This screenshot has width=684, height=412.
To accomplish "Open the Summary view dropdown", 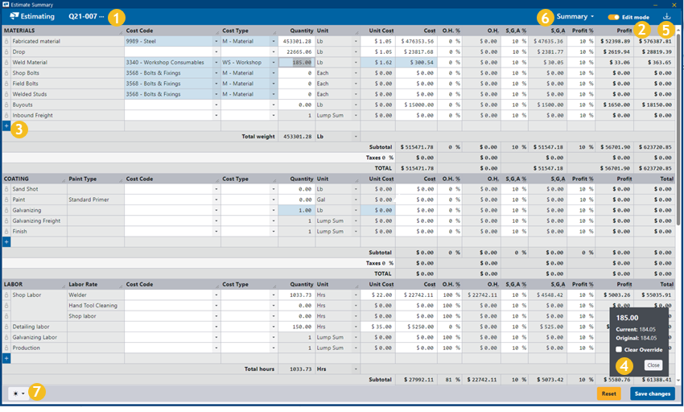I will pyautogui.click(x=575, y=16).
